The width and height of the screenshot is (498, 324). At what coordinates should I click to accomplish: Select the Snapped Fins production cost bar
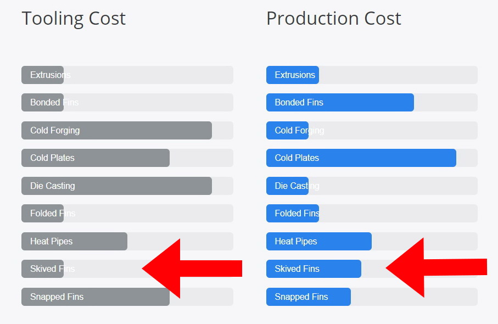pyautogui.click(x=372, y=297)
